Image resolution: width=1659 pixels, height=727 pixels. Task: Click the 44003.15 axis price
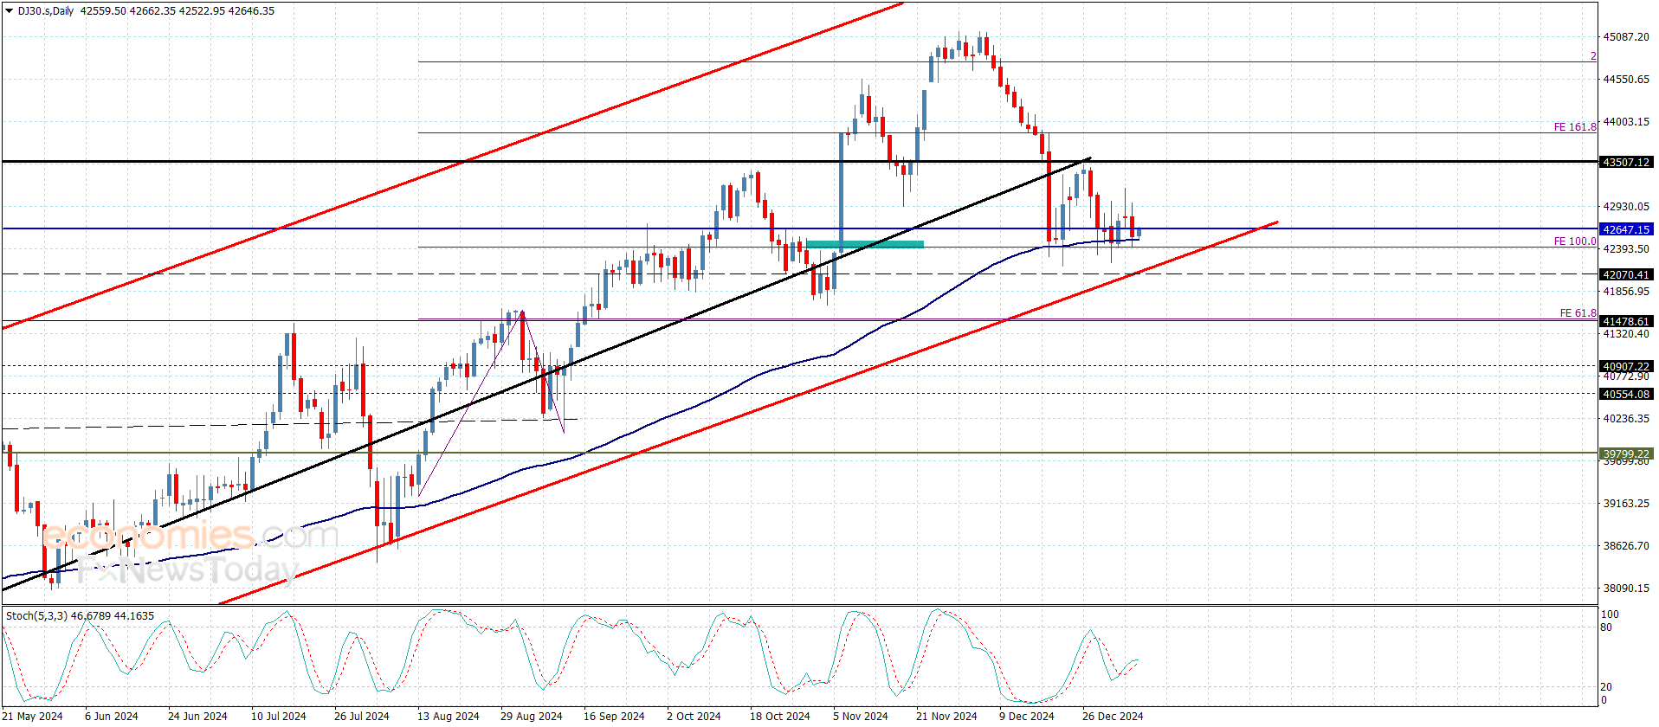(x=1626, y=122)
